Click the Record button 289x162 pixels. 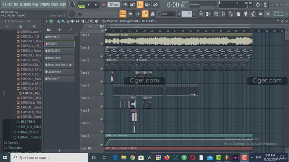click(103, 5)
